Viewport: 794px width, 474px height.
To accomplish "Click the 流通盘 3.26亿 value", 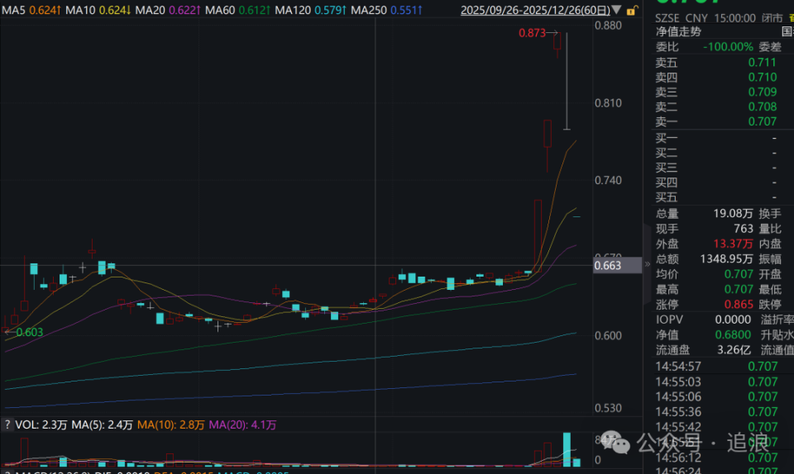I will (x=735, y=349).
